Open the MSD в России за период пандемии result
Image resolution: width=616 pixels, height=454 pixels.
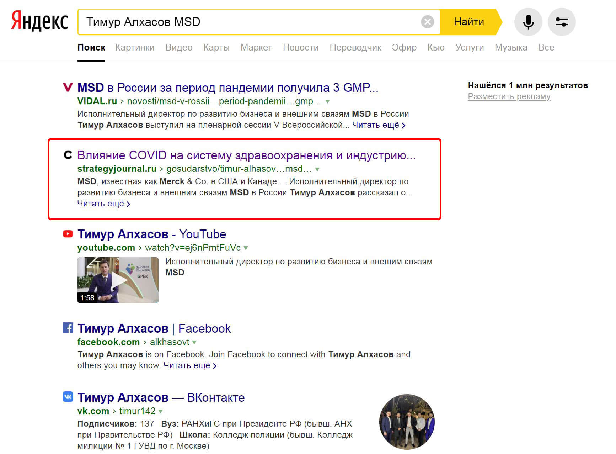pos(228,88)
